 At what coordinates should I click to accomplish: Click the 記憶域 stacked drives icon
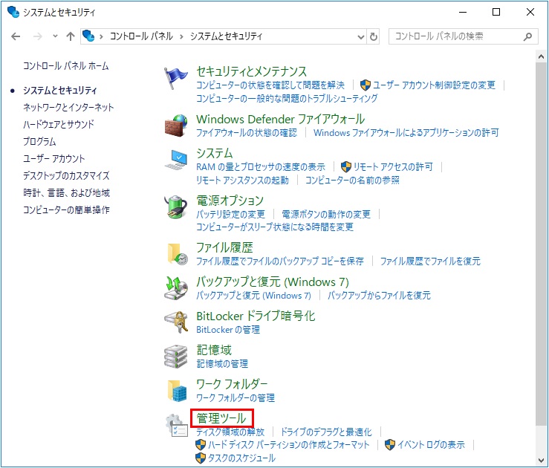(176, 357)
